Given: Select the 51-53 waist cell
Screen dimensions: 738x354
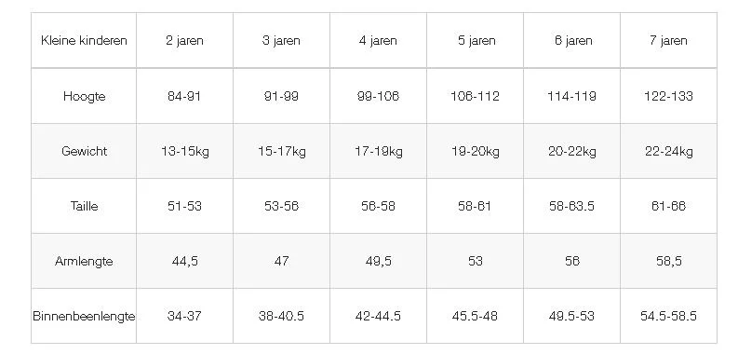Looking at the screenshot, I should [184, 206].
